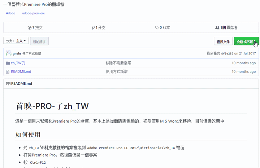Open commit hash df1e282

(227, 53)
